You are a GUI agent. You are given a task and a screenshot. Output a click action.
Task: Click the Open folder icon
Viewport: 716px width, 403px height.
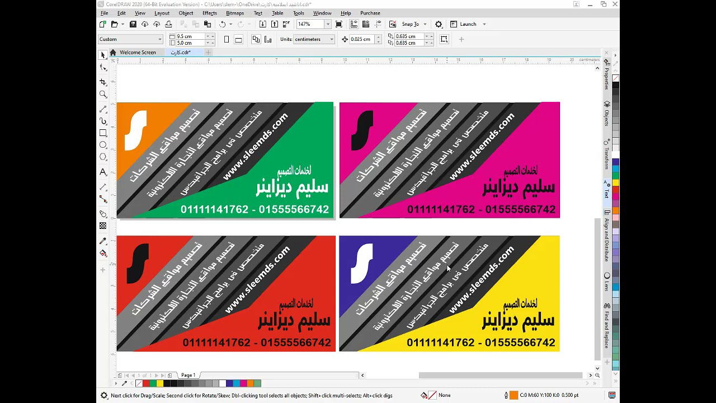[x=114, y=24]
